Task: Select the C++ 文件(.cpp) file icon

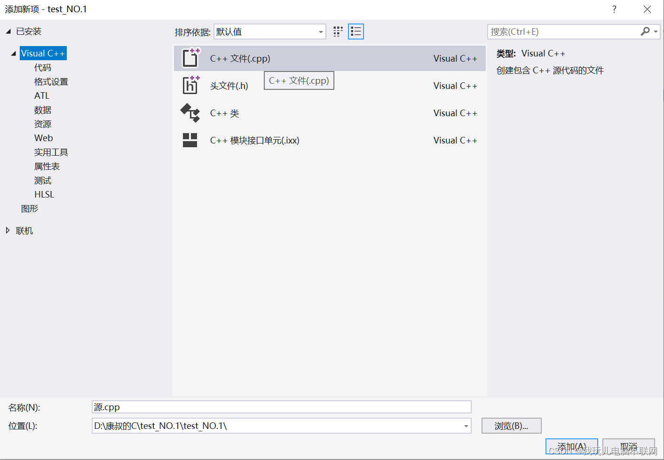Action: [x=191, y=58]
